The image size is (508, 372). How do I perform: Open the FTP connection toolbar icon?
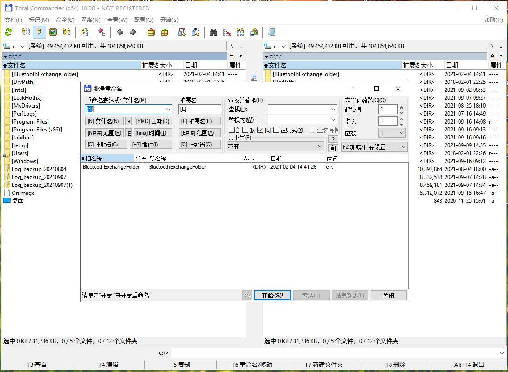181,32
